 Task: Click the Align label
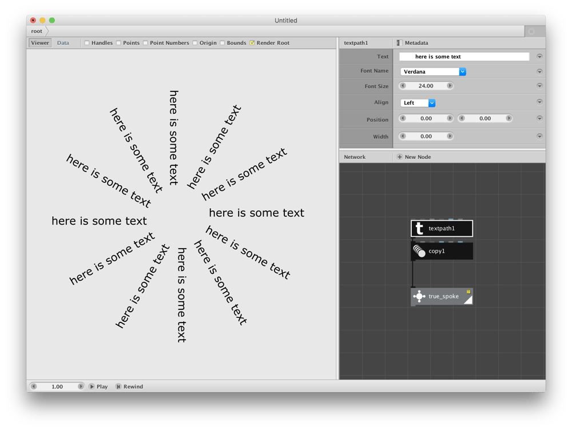[381, 102]
